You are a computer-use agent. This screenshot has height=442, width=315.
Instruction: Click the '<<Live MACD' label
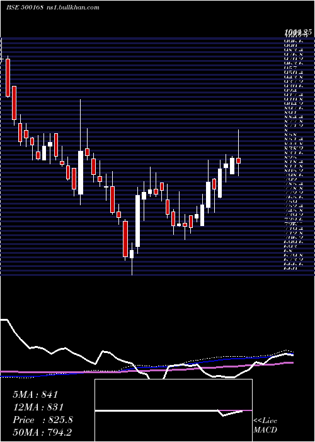(265, 425)
